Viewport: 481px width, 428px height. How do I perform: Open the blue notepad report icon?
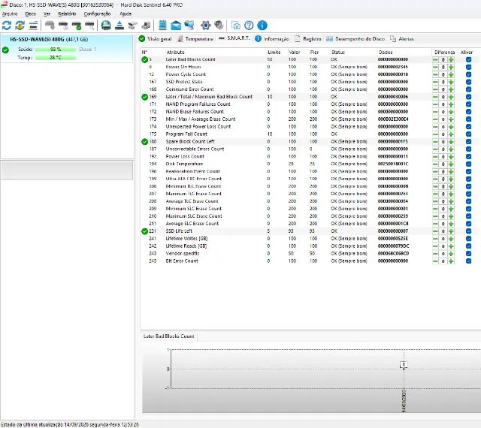pyautogui.click(x=162, y=26)
